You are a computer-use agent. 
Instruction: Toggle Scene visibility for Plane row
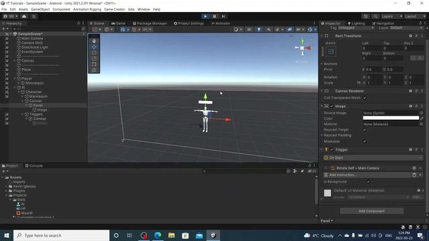tap(7, 70)
